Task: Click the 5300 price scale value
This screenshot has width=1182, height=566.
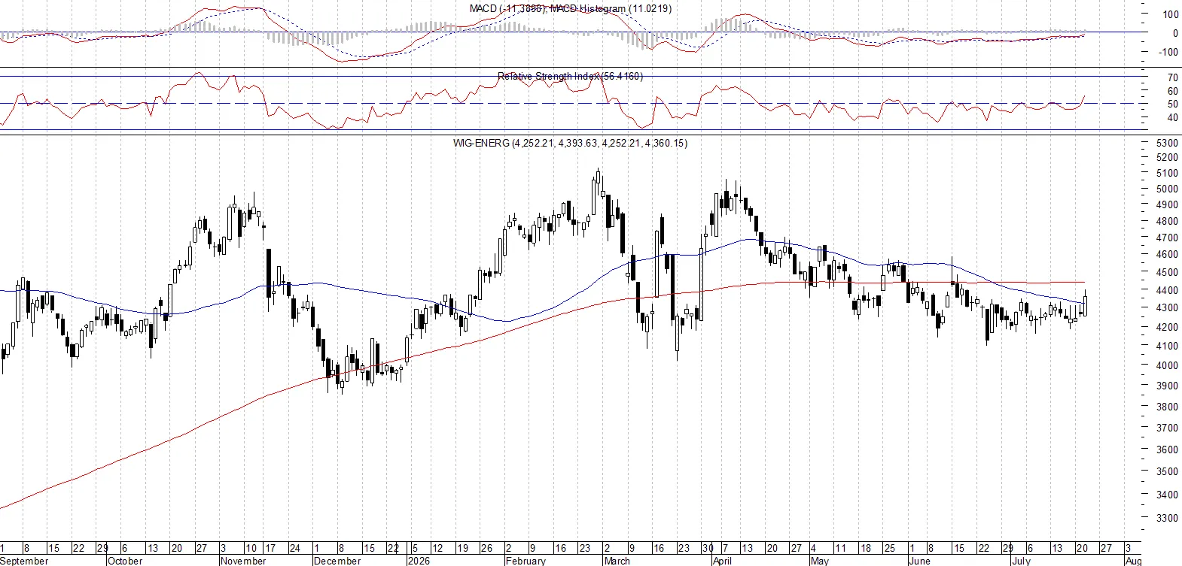Action: pyautogui.click(x=1167, y=143)
